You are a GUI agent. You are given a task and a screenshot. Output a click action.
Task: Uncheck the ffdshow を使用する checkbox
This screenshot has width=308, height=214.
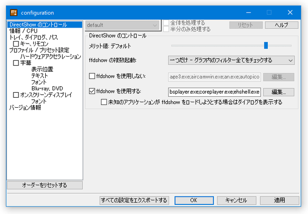click(x=92, y=91)
